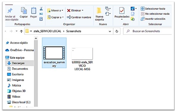Open Vídeos in navigation pane
The height and width of the screenshot is (111, 175).
[14, 96]
